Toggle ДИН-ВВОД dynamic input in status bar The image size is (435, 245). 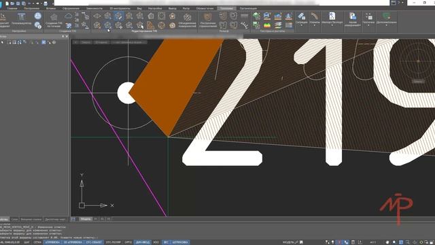click(142, 242)
